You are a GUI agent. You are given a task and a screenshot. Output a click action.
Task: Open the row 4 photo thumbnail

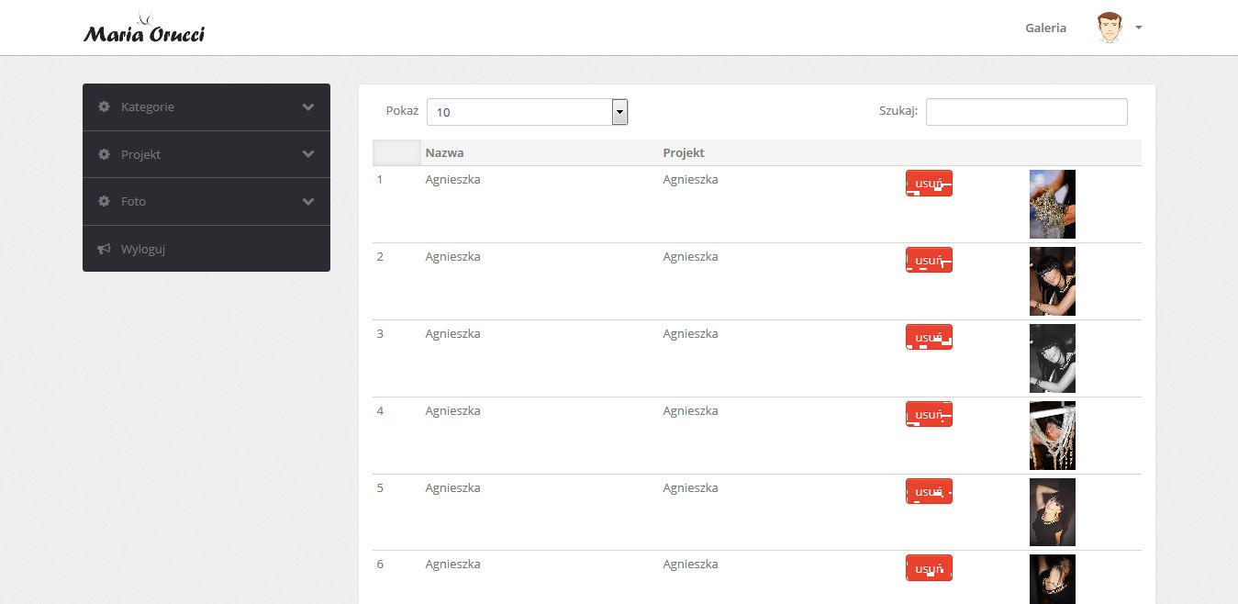tap(1053, 435)
